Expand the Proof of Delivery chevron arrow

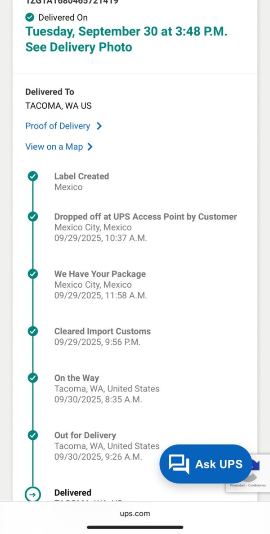99,126
